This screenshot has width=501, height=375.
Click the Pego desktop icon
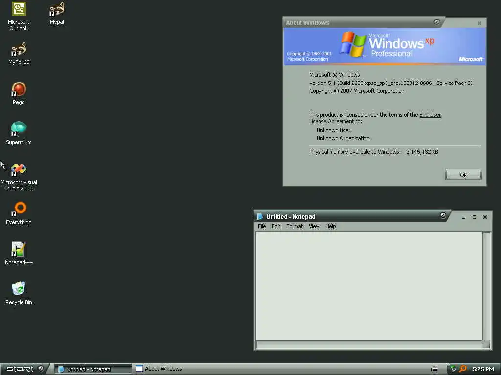(x=19, y=93)
